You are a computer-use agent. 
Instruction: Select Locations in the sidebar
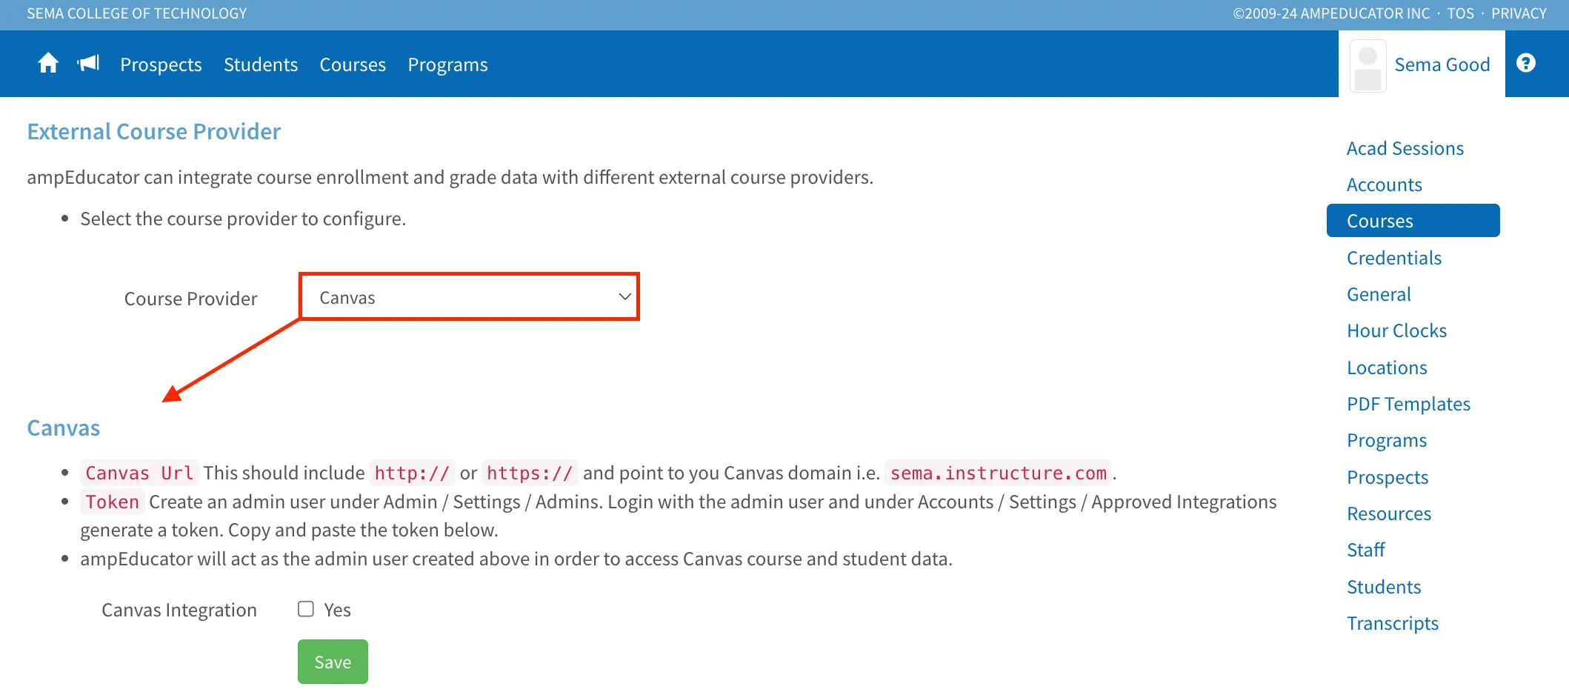point(1386,368)
